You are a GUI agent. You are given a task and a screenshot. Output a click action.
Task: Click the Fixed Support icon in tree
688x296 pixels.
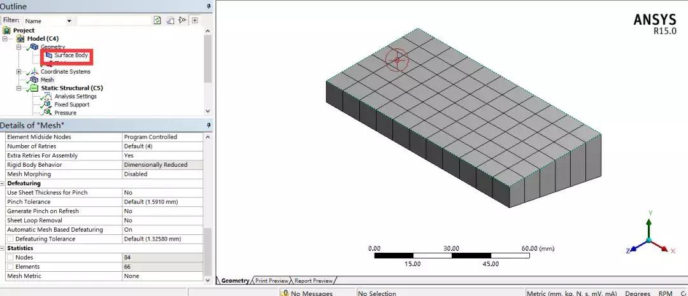pos(47,104)
